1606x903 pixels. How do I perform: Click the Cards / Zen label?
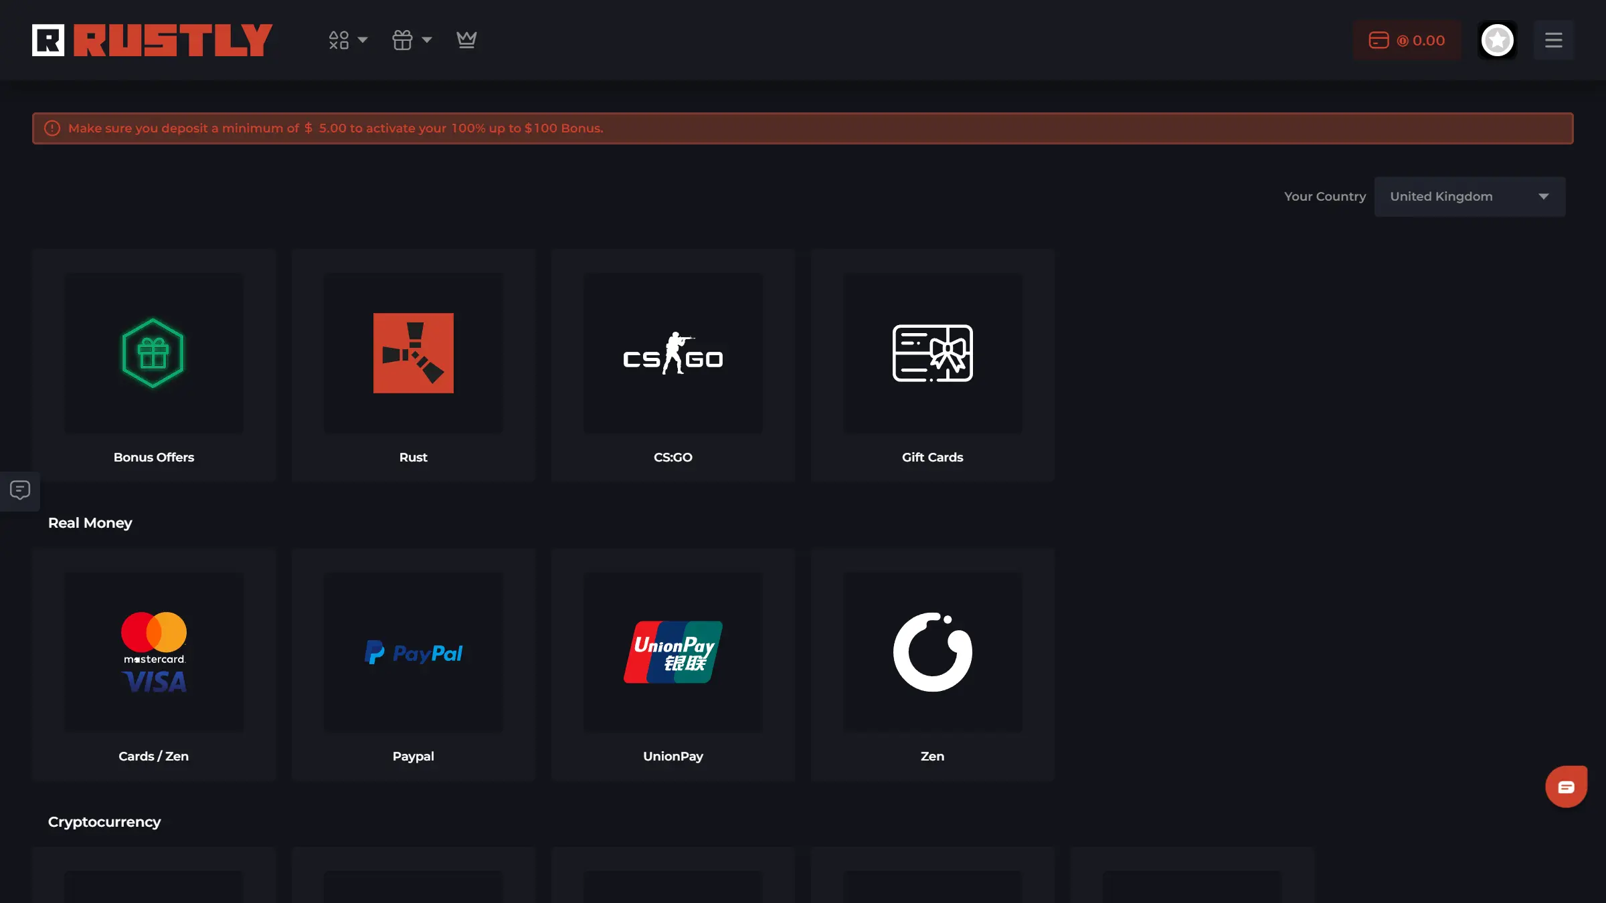pyautogui.click(x=153, y=756)
